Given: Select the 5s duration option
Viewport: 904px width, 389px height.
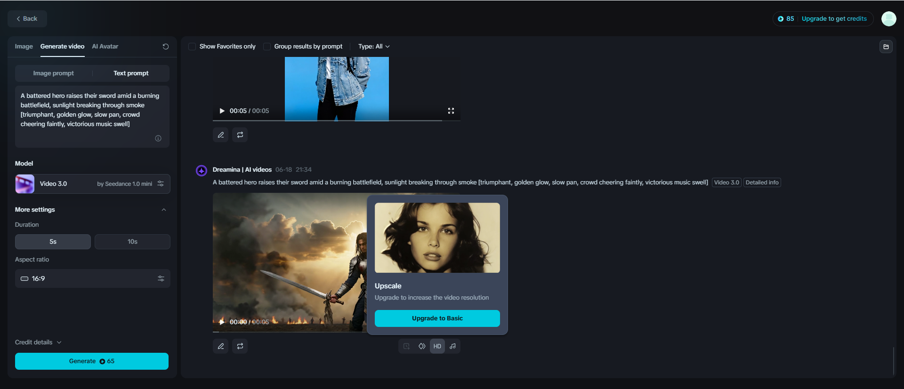Looking at the screenshot, I should click(x=53, y=242).
